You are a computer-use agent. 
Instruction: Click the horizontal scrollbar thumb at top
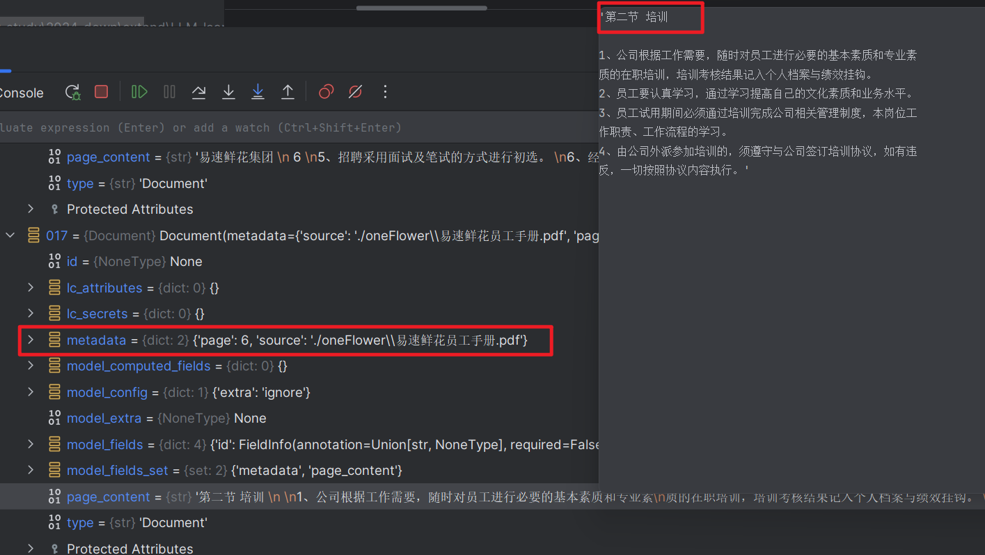pos(422,8)
